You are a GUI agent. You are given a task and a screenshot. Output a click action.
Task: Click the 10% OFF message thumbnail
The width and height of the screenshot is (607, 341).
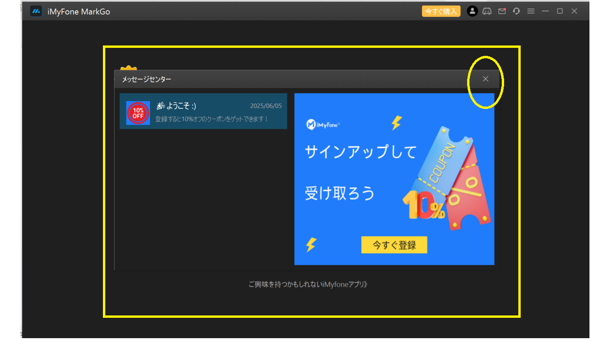click(138, 113)
